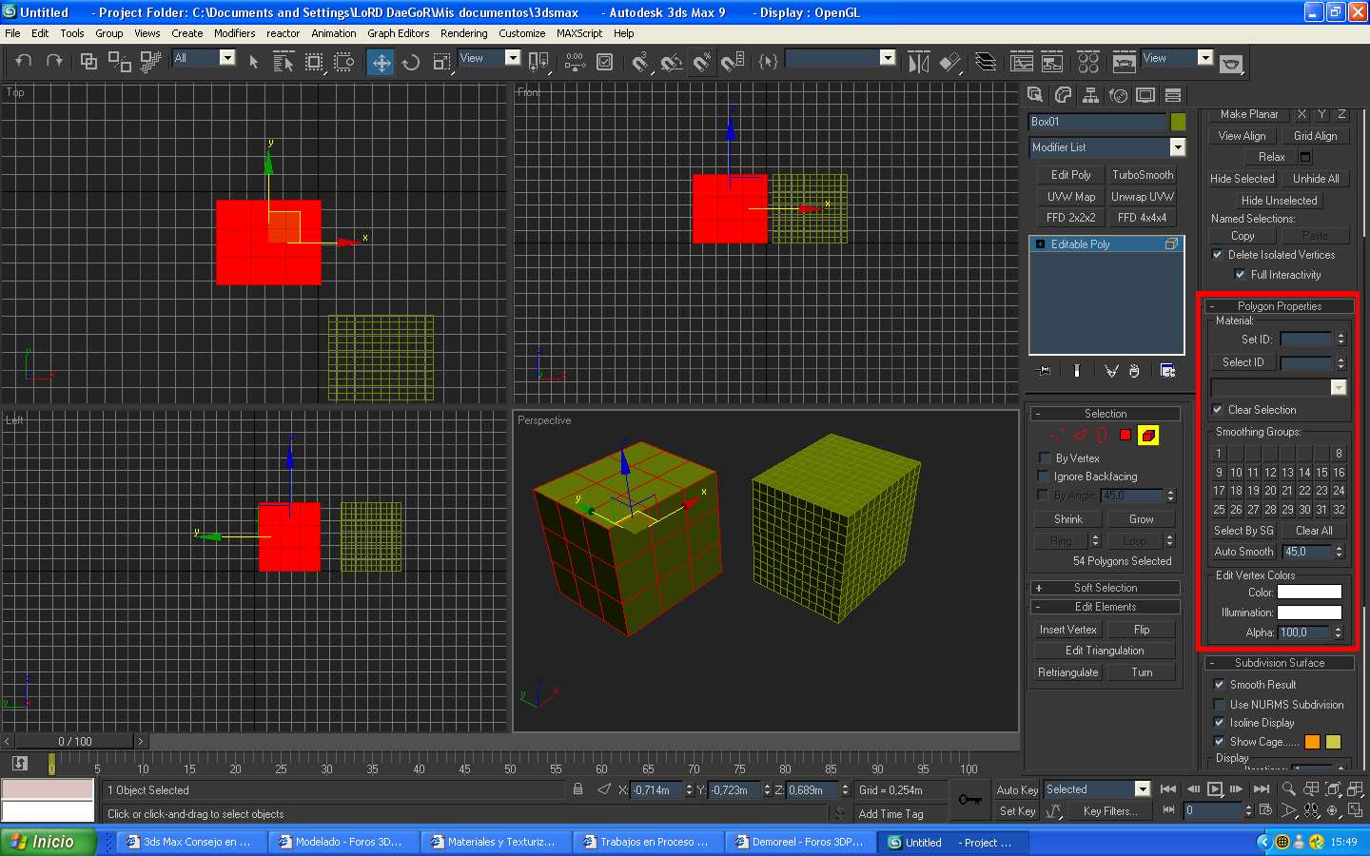
Task: Enable Use NURMS Subdivision checkbox
Action: click(1219, 704)
